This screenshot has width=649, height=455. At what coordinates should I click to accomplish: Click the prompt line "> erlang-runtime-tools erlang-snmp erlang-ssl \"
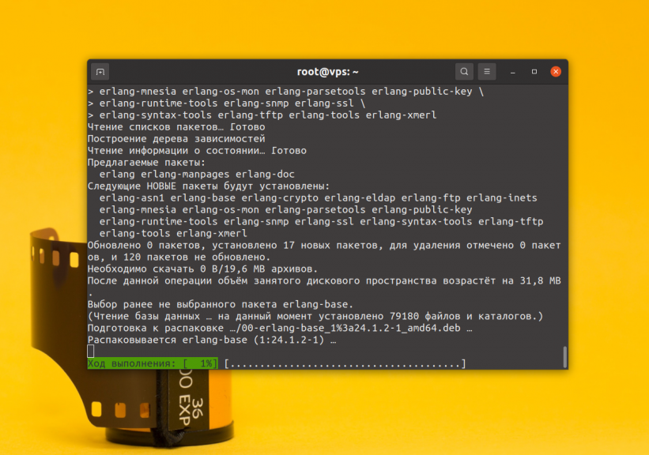(x=226, y=103)
